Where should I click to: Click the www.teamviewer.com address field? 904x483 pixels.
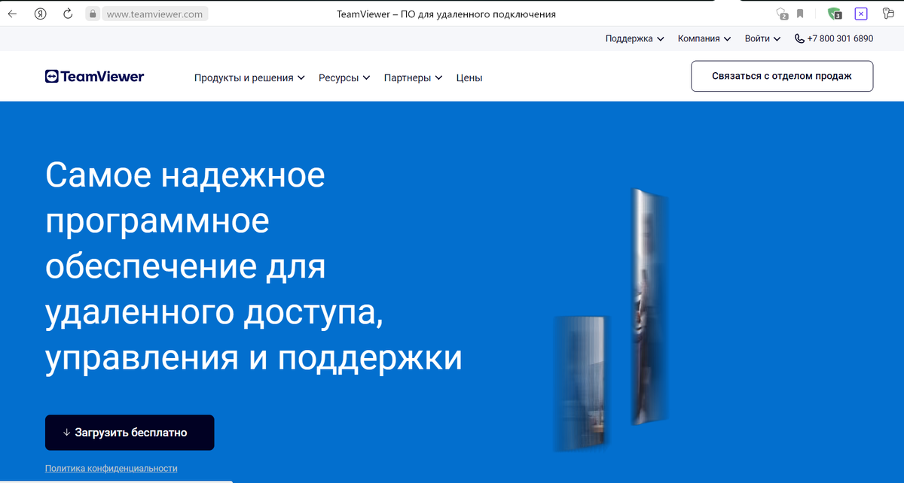tap(154, 14)
